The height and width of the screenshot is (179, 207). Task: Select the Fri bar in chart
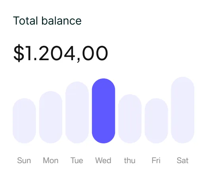coord(156,121)
